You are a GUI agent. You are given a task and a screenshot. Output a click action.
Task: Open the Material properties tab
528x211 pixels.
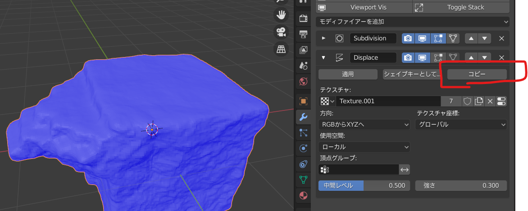tap(303, 196)
